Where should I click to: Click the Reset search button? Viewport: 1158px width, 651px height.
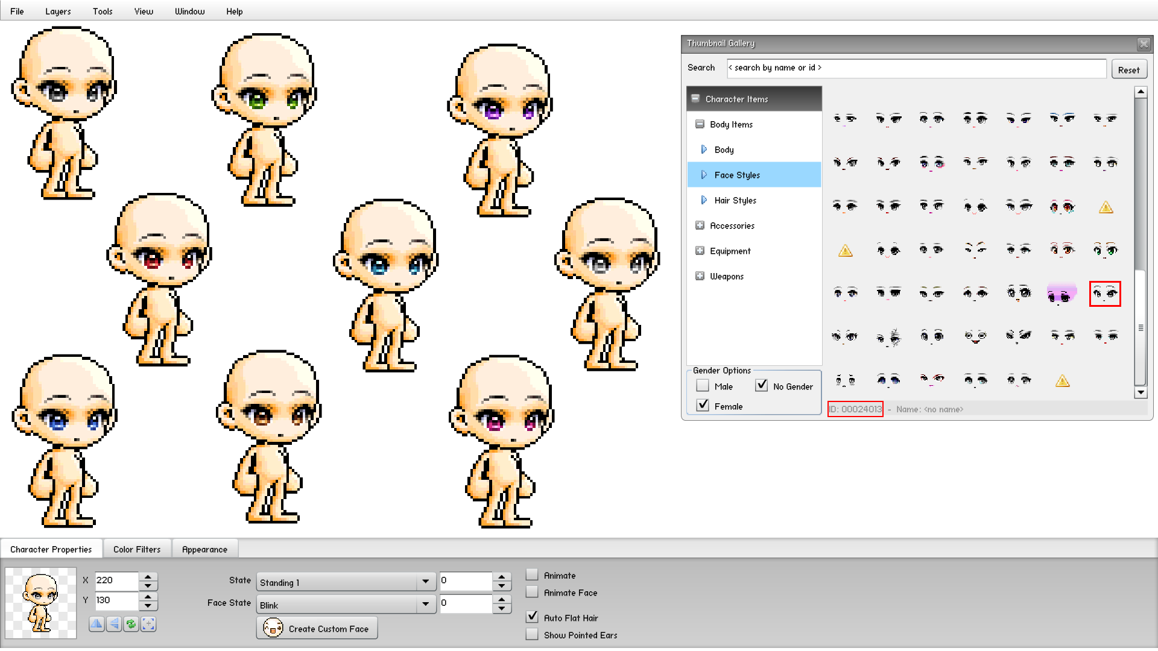click(x=1128, y=69)
